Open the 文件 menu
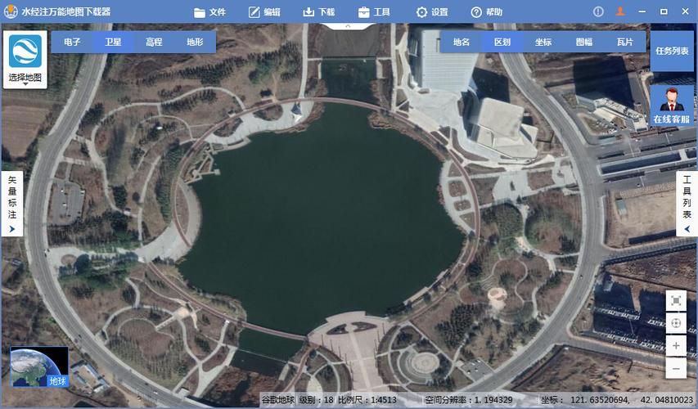This screenshot has height=409, width=698. tap(209, 12)
